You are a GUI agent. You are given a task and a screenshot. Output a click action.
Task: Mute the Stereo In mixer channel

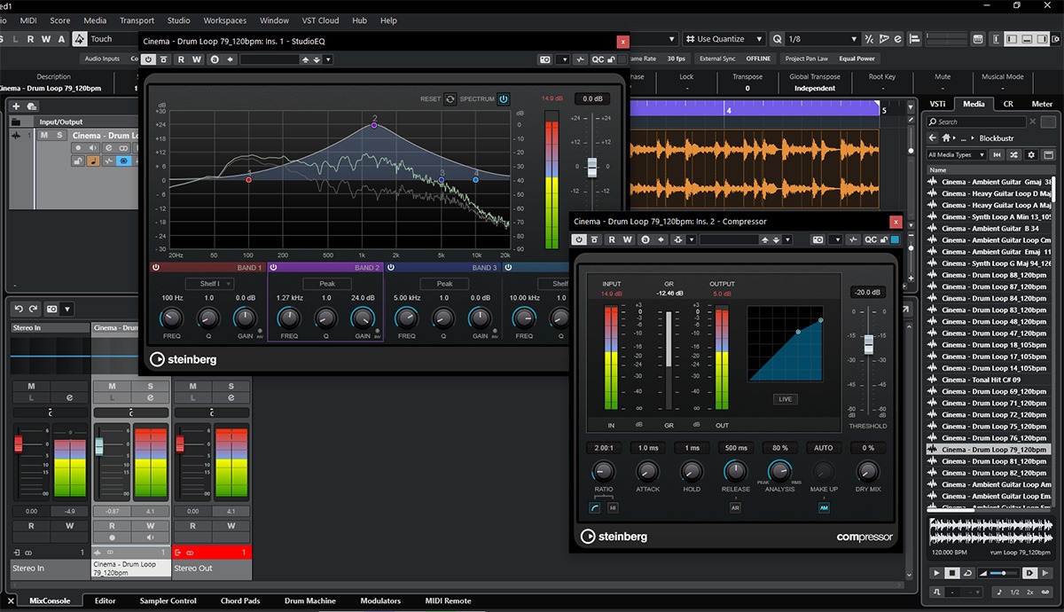coord(32,386)
